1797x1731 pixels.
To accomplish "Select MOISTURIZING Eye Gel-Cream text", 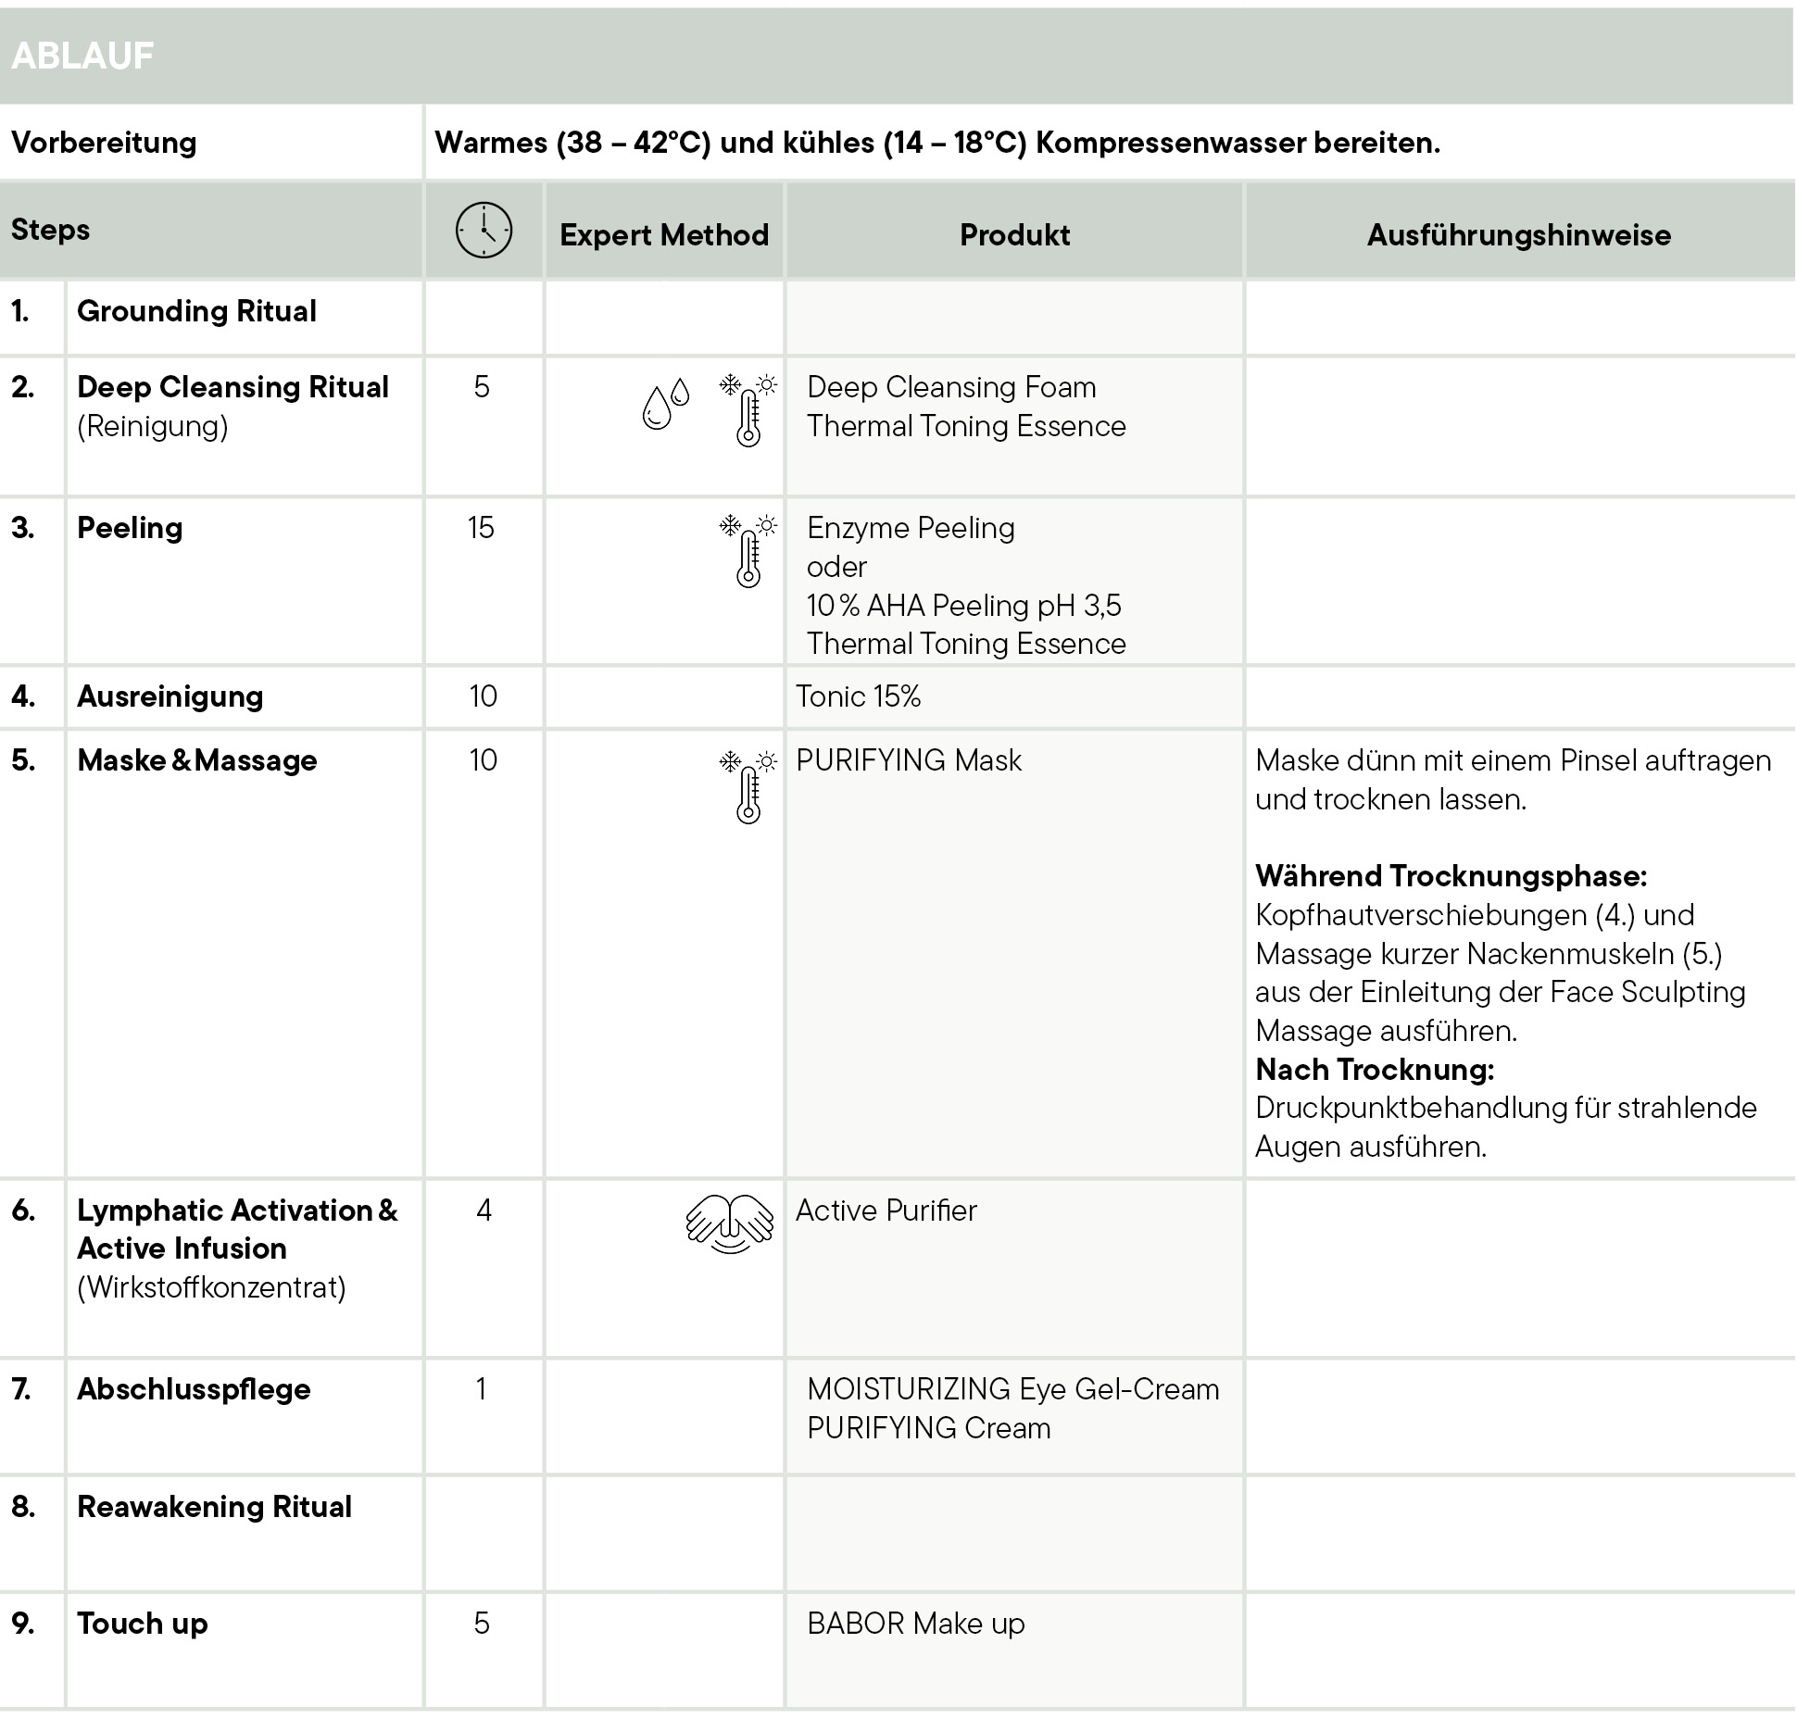I will (1012, 1389).
